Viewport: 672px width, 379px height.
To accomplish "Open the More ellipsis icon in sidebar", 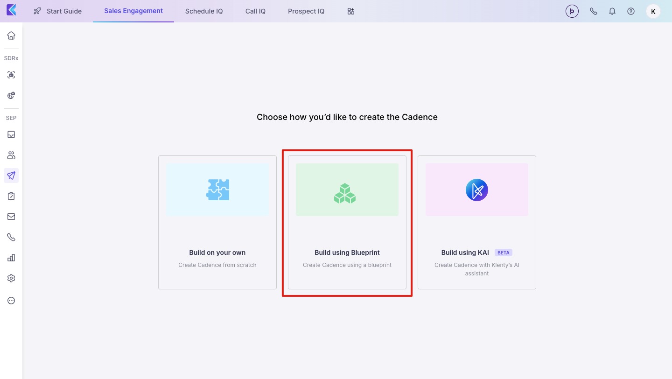I will 11,301.
